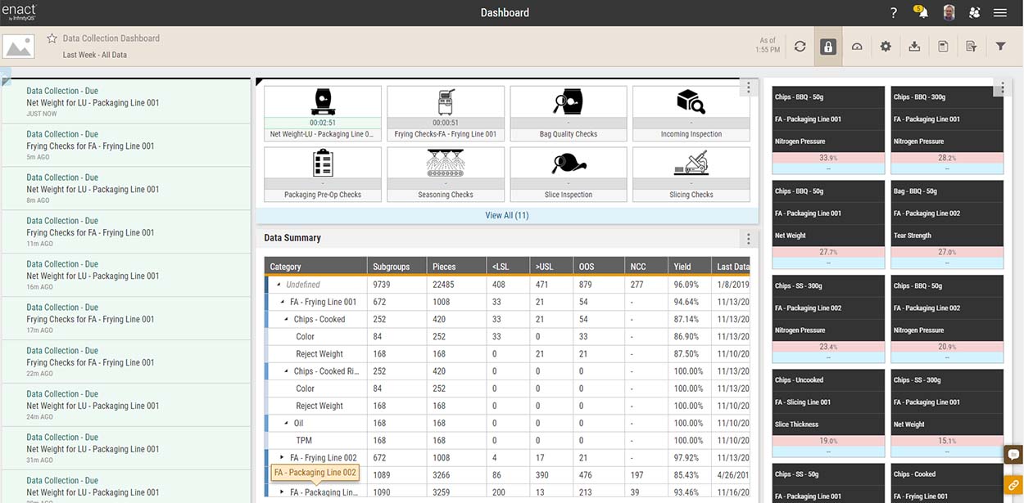Open the help question mark icon
1024x503 pixels.
click(x=894, y=12)
